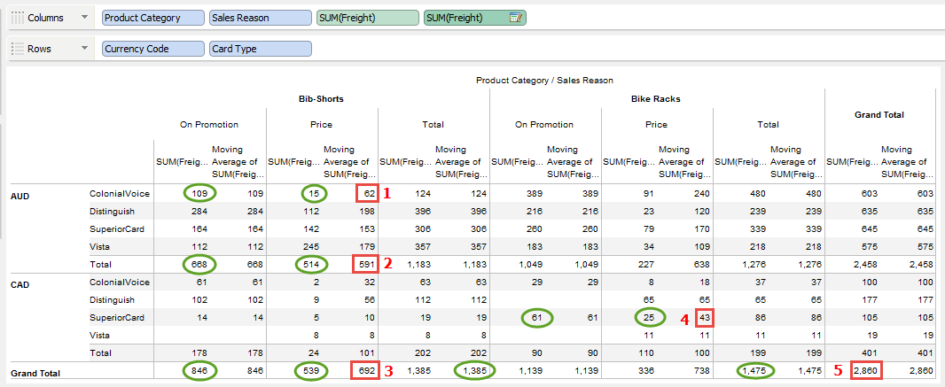The height and width of the screenshot is (387, 945).
Task: Click the Grand Total row label
Action: (x=35, y=374)
